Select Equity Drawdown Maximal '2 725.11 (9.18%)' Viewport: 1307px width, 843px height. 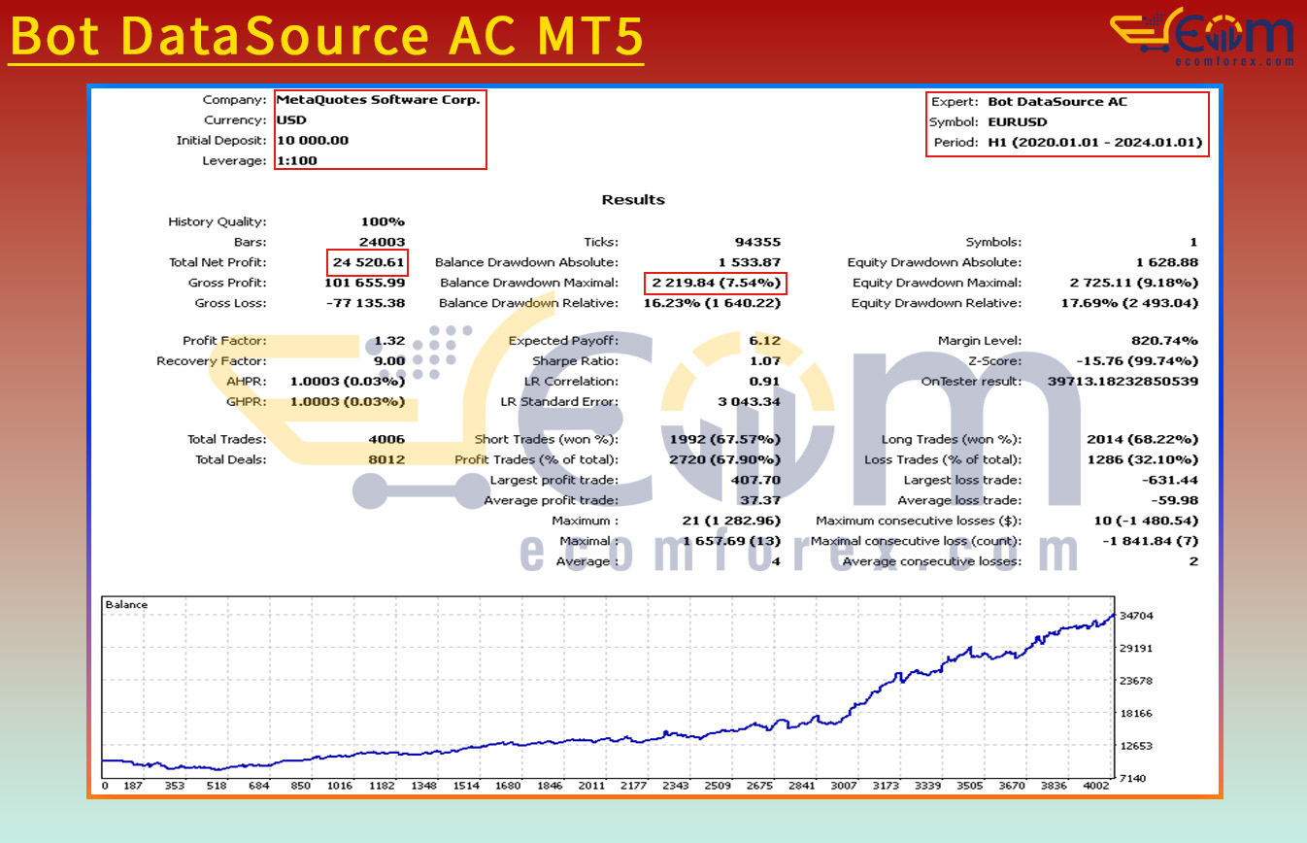(x=1134, y=283)
